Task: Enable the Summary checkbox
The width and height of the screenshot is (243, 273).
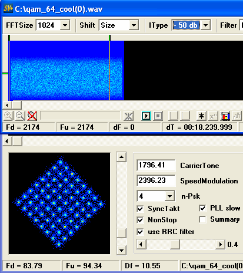Action: 202,219
